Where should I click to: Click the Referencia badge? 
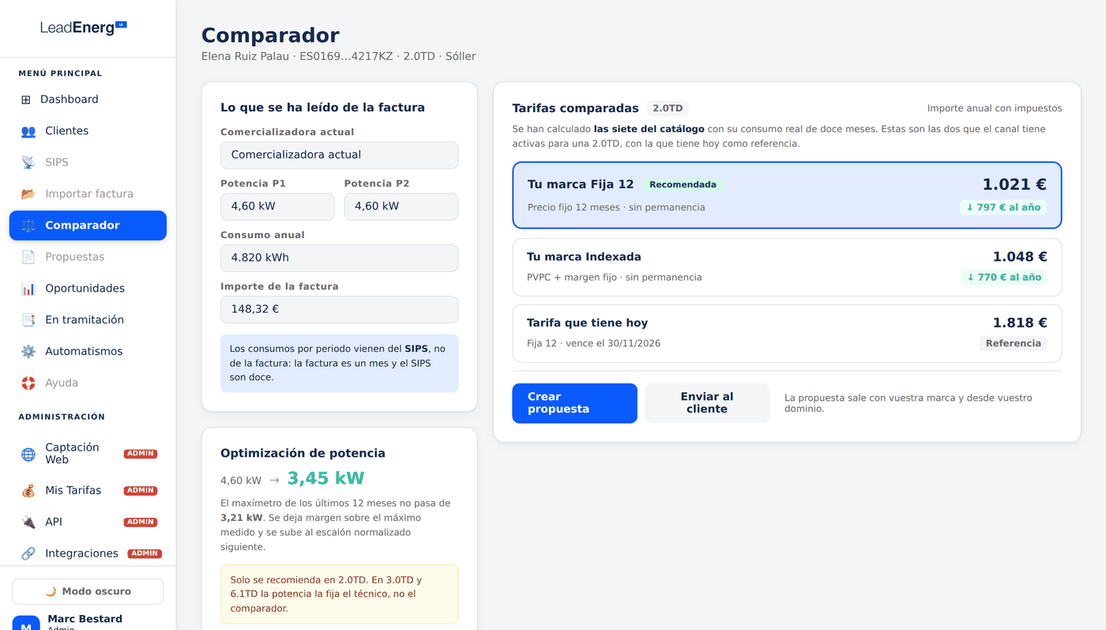coord(1014,343)
